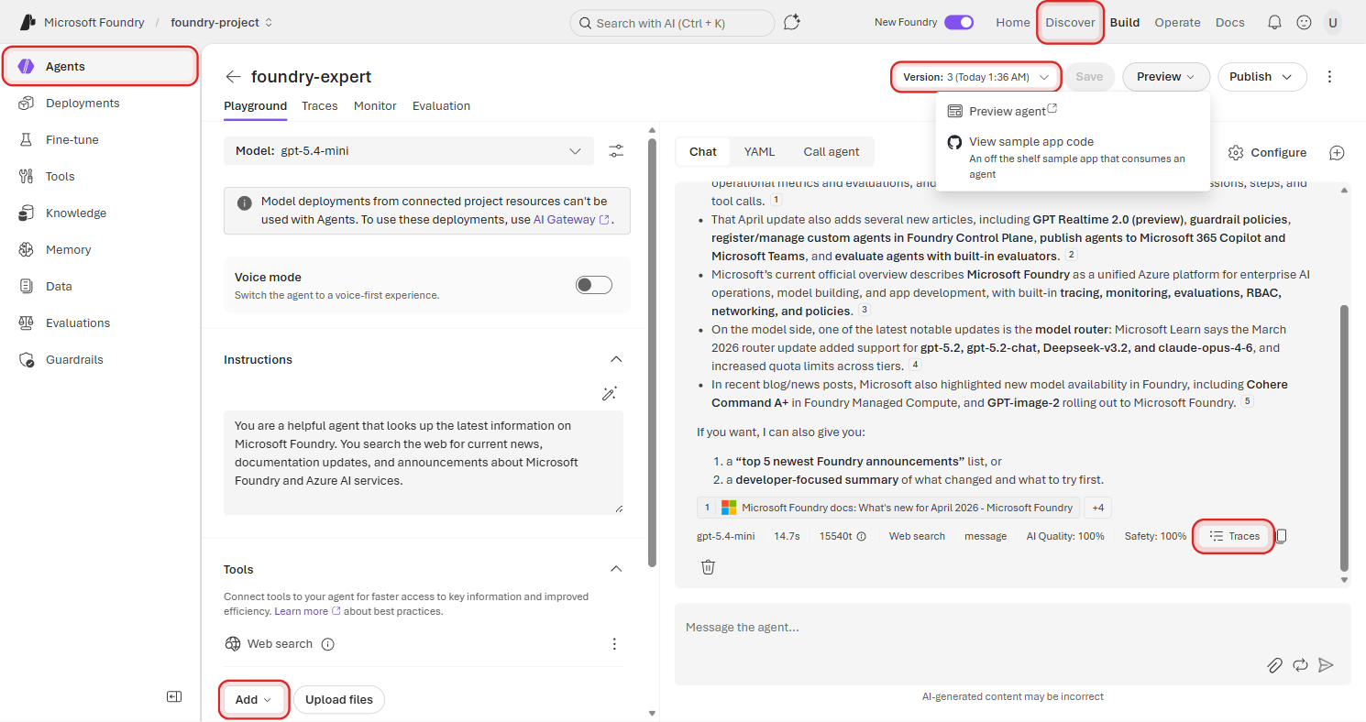
Task: Send the message with the arrow icon
Action: [x=1326, y=665]
